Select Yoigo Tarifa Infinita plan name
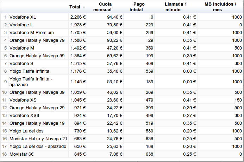Image resolution: width=244 pixels, height=162 pixels. pos(30,71)
